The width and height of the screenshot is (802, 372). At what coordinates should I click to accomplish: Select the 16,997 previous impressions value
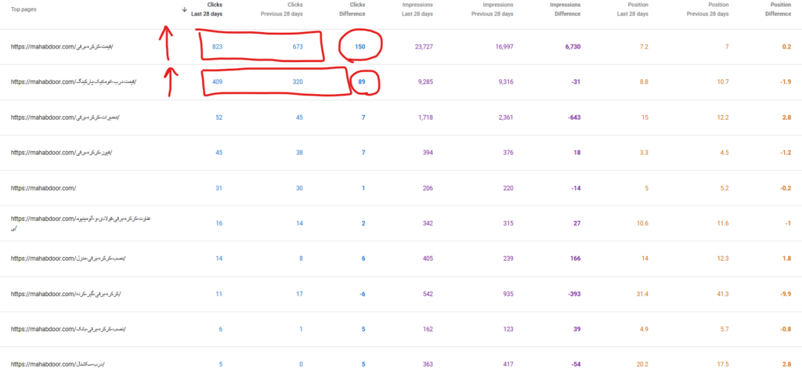(504, 46)
